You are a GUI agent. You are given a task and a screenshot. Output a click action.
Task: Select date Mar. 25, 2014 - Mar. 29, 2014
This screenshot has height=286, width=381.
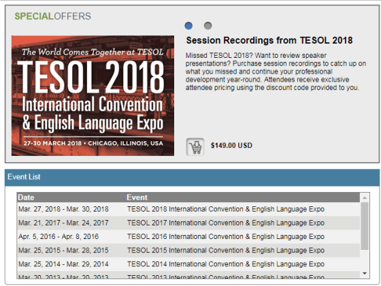tap(63, 264)
